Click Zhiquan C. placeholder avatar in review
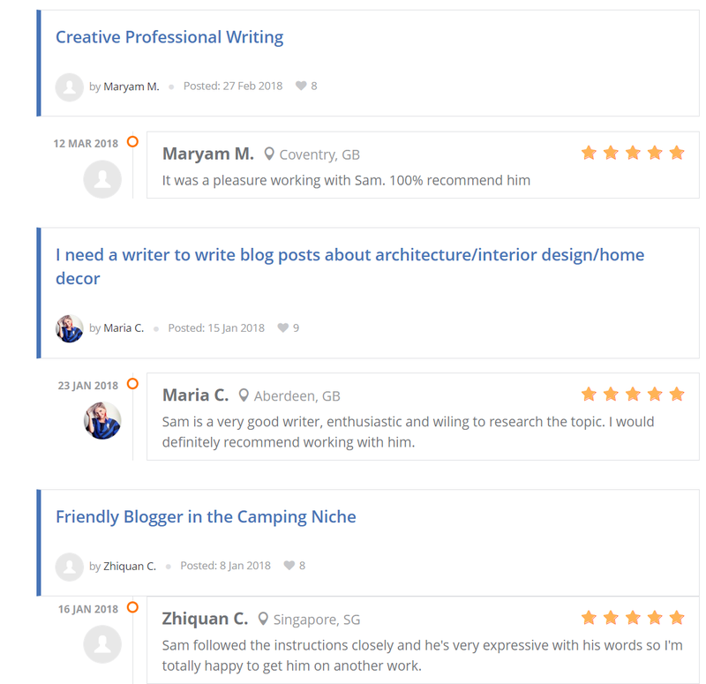 tap(102, 644)
